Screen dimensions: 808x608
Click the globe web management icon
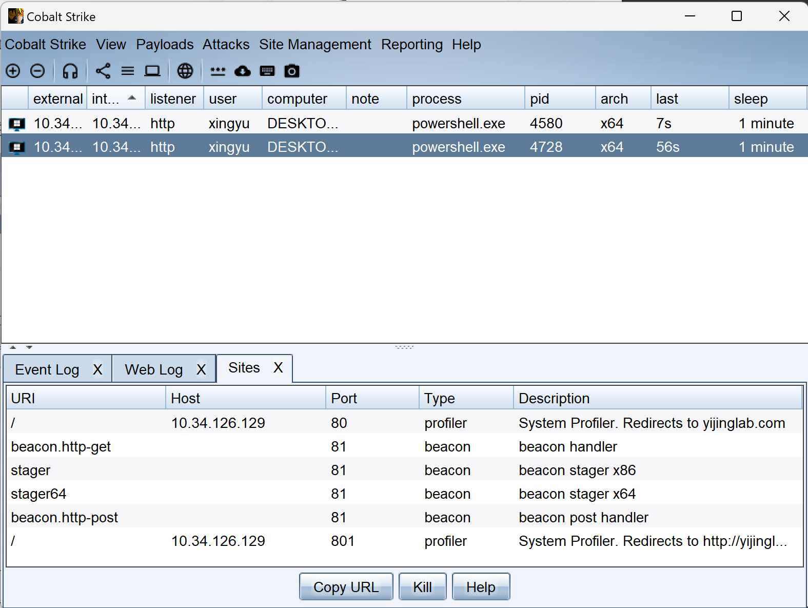click(x=185, y=71)
